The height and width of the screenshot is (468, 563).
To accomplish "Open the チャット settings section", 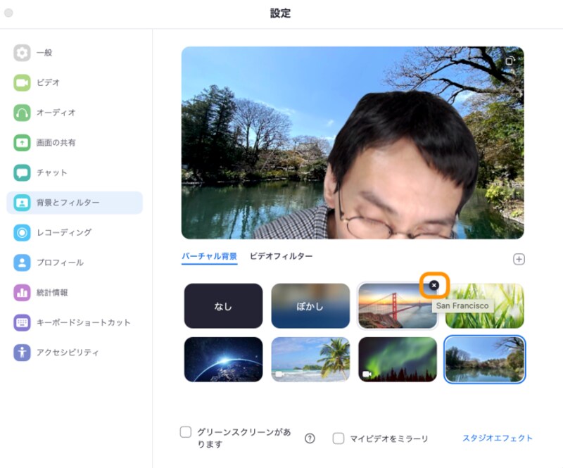I will coord(44,172).
